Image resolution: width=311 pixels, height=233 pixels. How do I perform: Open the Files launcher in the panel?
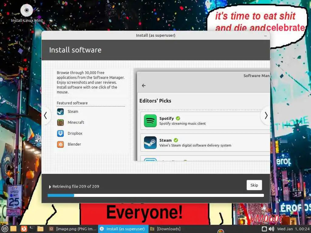[40, 229]
